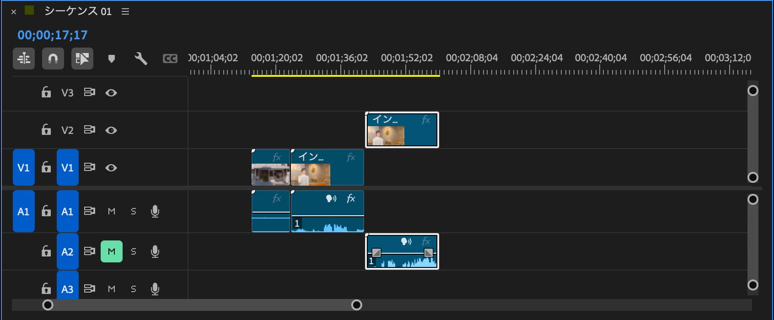Image resolution: width=774 pixels, height=320 pixels.
Task: Close the シーケンス 01 tab
Action: [14, 12]
